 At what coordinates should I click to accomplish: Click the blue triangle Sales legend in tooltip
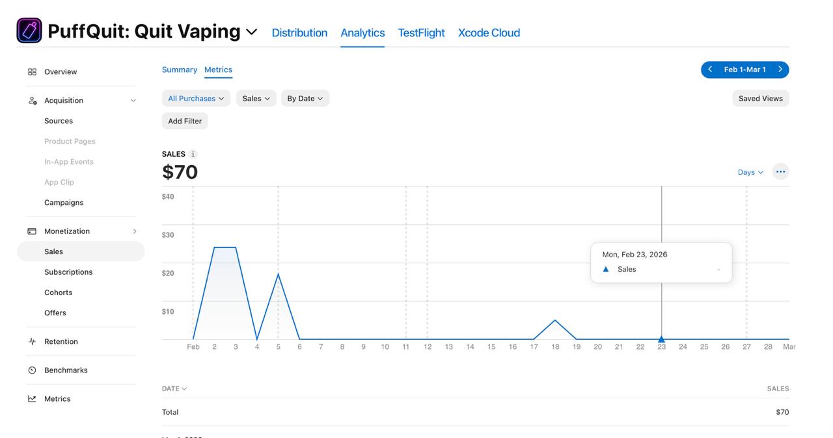(x=606, y=269)
